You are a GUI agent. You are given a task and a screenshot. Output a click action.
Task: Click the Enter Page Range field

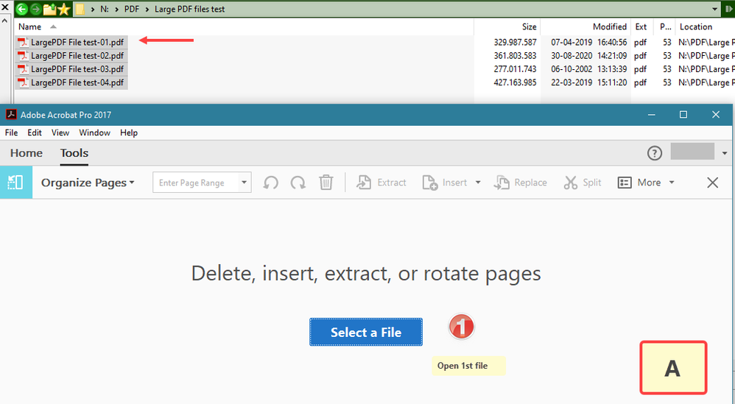point(196,182)
